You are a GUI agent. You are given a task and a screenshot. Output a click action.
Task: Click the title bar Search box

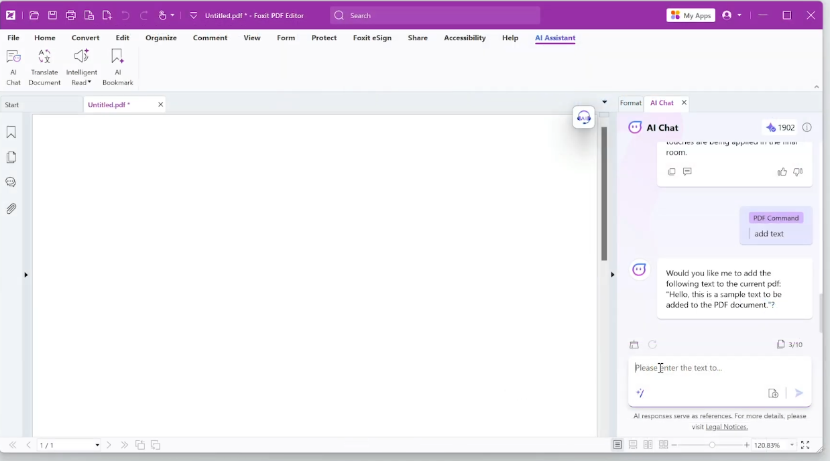435,15
